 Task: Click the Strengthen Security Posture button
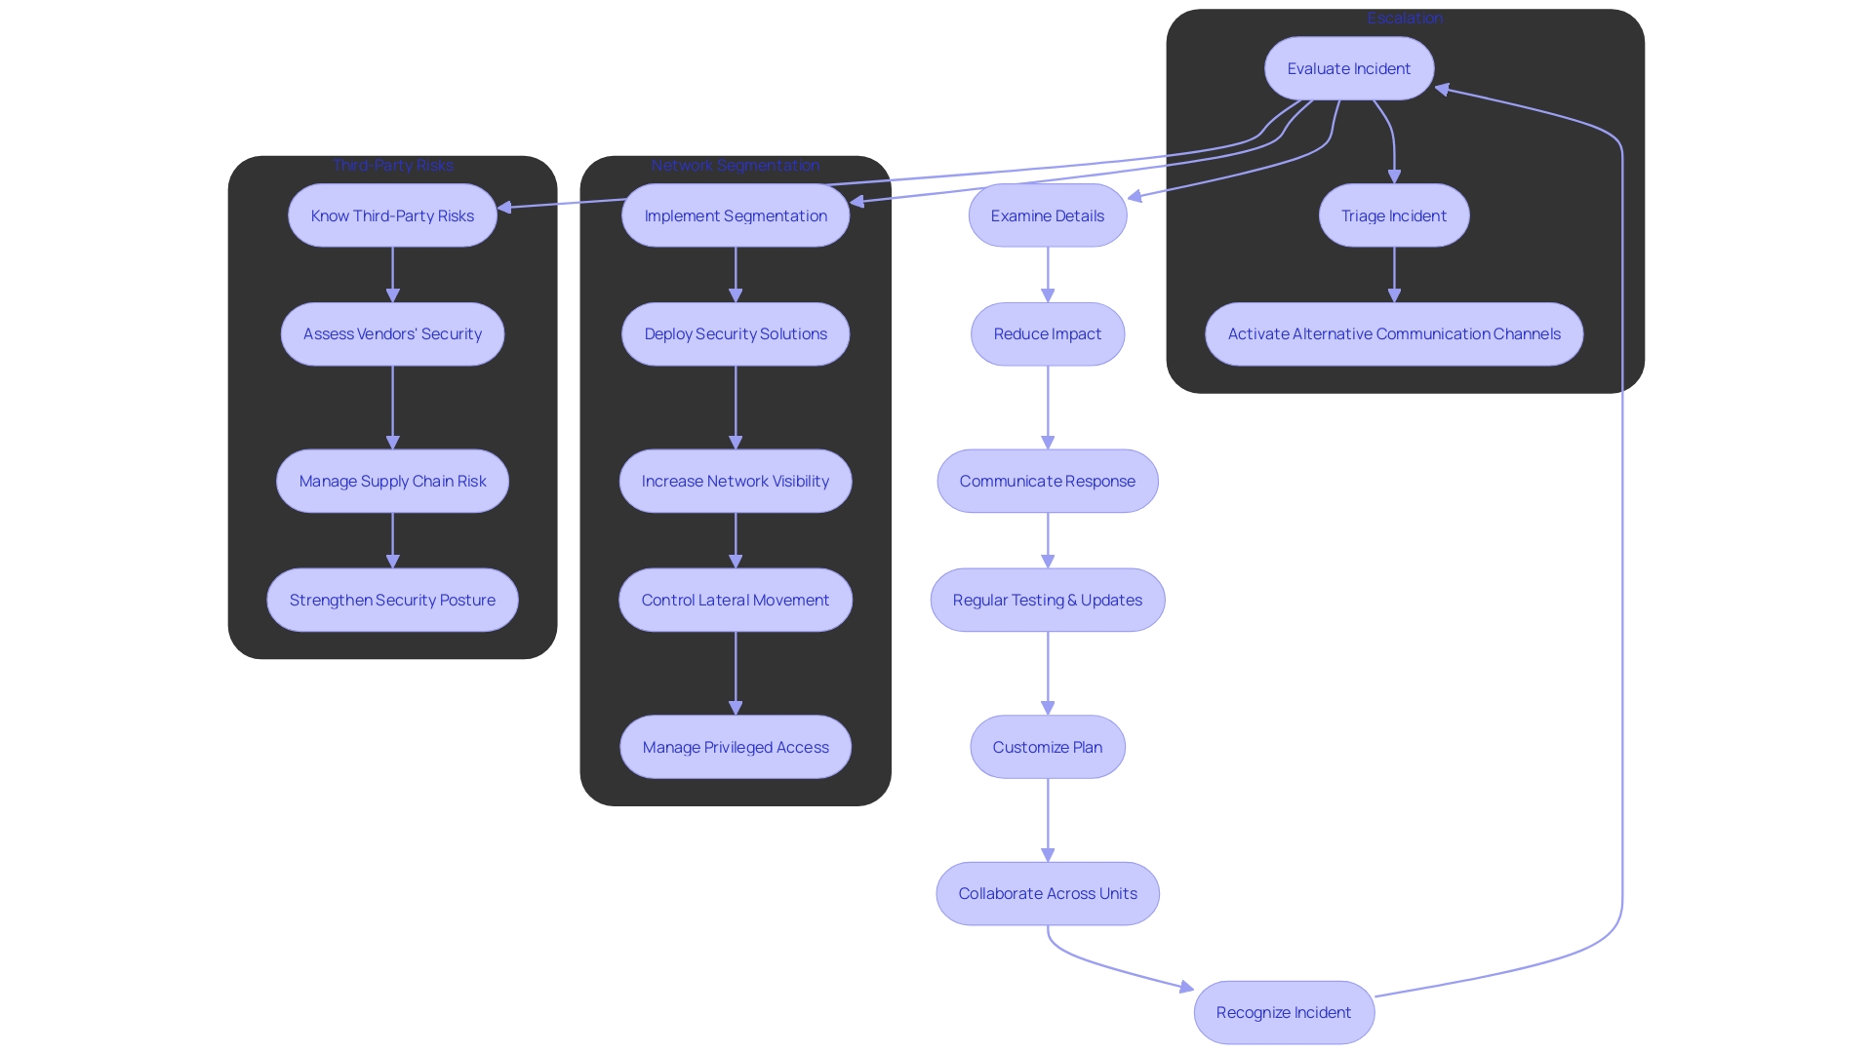pos(391,600)
